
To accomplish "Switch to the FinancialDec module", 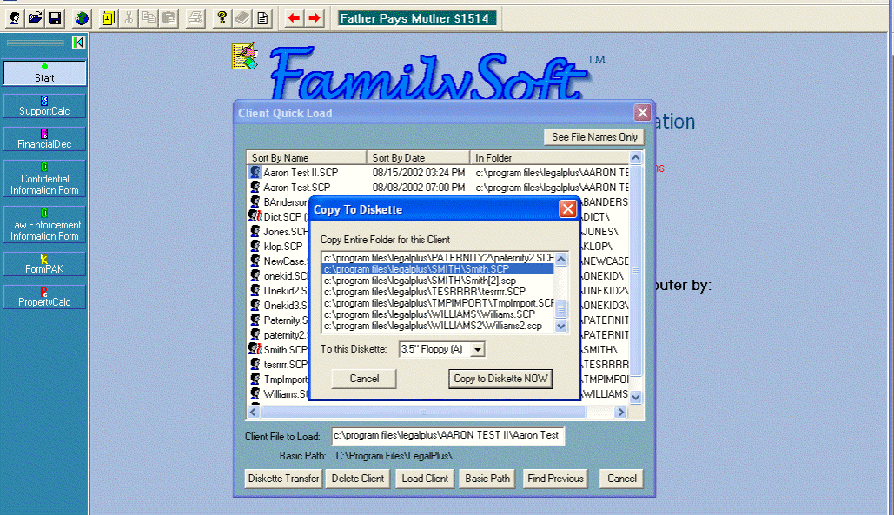I will coord(44,139).
